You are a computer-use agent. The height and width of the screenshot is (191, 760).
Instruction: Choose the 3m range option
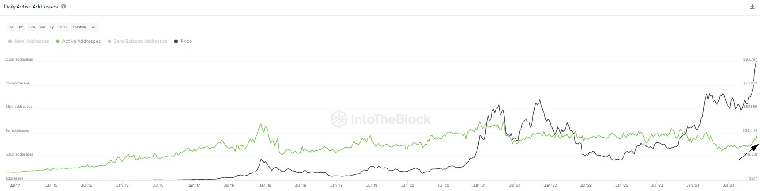pos(32,27)
